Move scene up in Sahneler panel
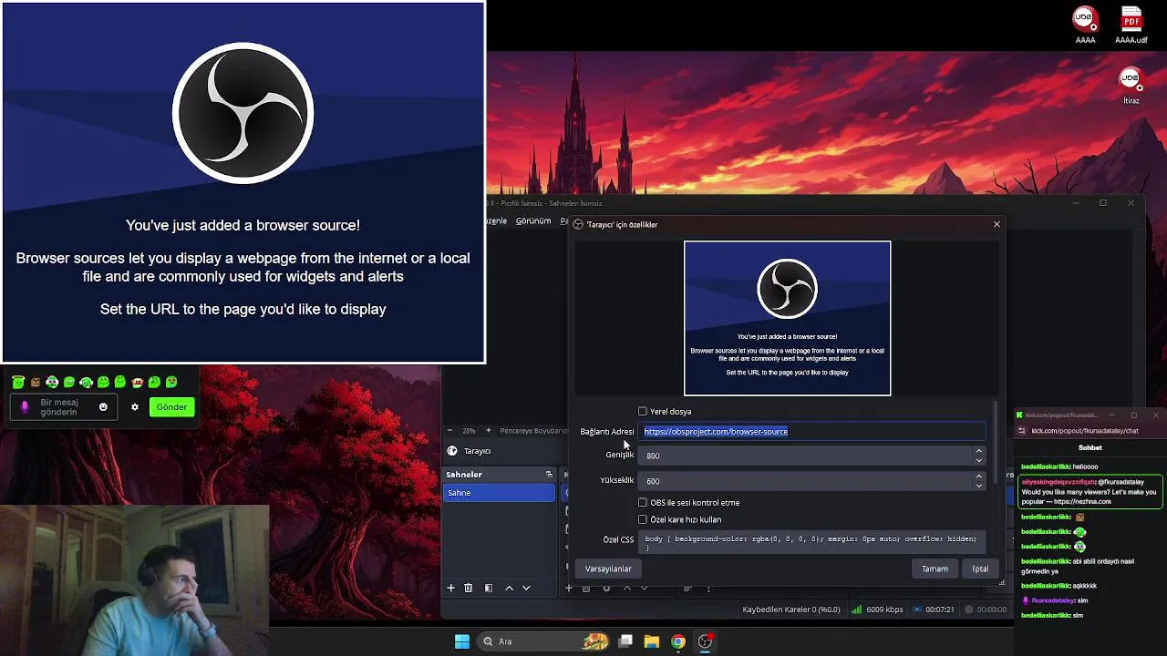The image size is (1167, 656). pos(509,589)
